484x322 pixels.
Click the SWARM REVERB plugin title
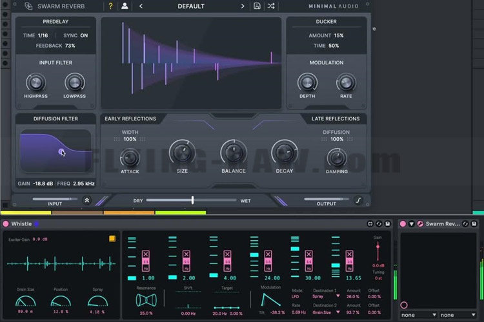(61, 6)
